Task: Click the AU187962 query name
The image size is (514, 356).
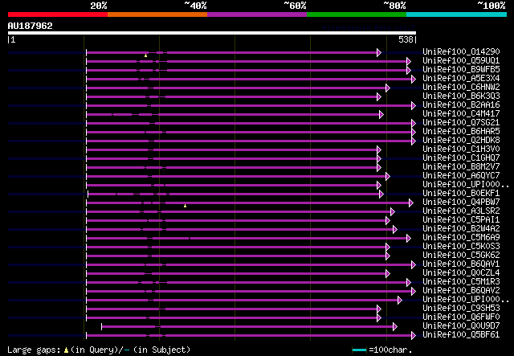Action: pos(31,26)
